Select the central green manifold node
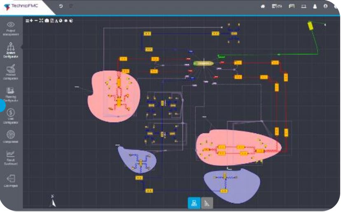Viewport: 341px width, 212px height. [203, 63]
